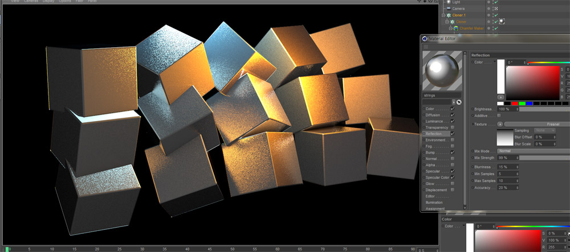The image size is (570, 252).
Task: Enable the Transparency channel checkbox
Action: (x=453, y=127)
